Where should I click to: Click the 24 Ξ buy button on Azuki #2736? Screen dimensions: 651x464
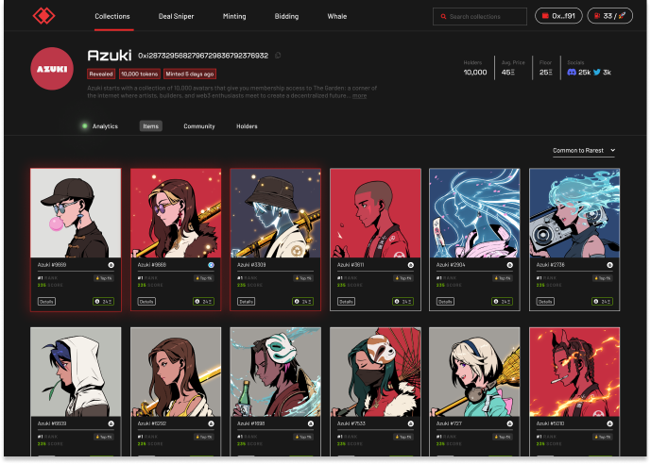point(601,302)
